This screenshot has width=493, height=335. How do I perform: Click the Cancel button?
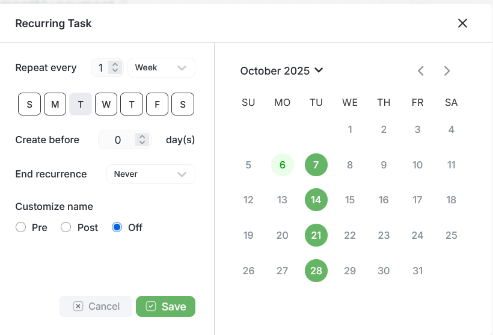pyautogui.click(x=96, y=306)
